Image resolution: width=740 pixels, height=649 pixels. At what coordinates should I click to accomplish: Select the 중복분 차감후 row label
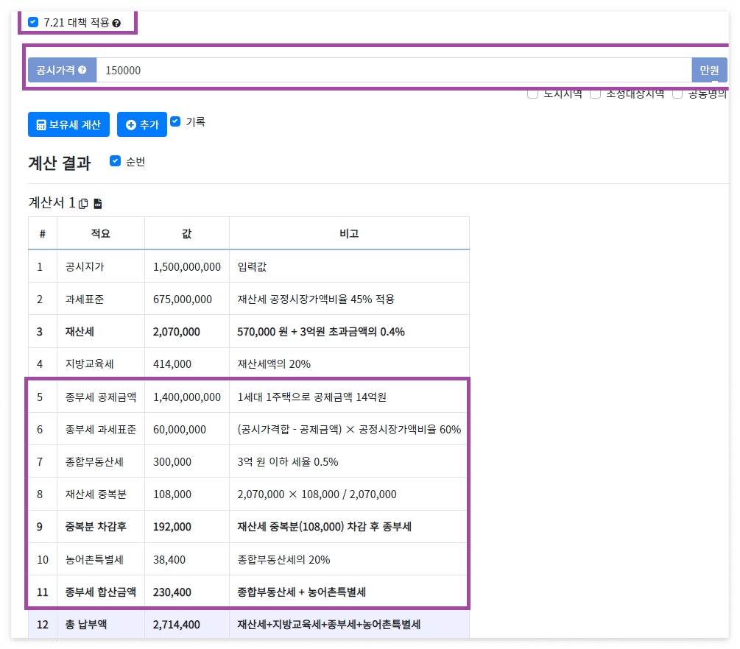click(x=96, y=527)
